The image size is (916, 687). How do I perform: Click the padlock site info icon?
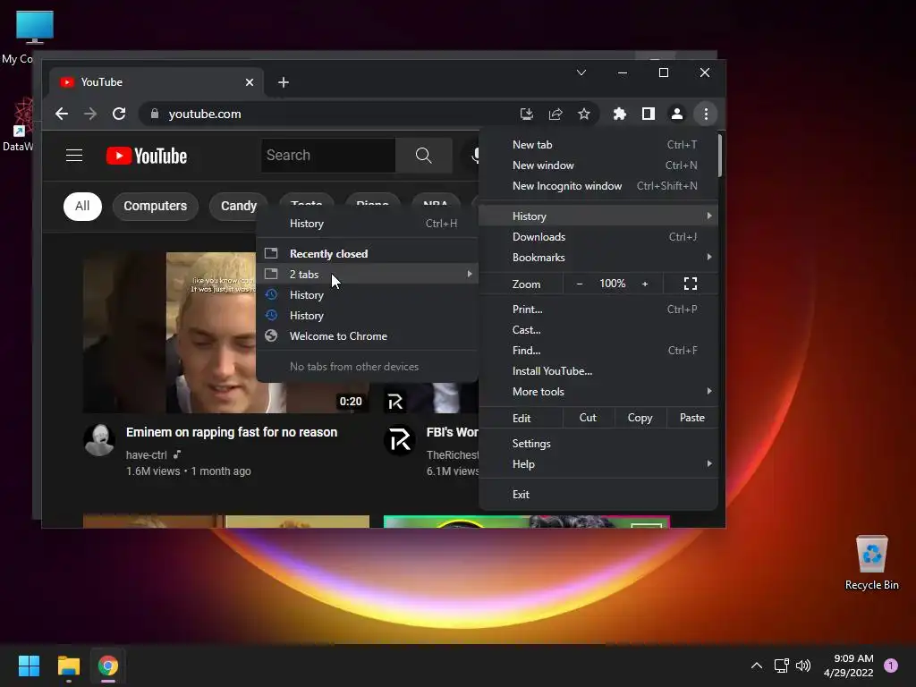(154, 114)
